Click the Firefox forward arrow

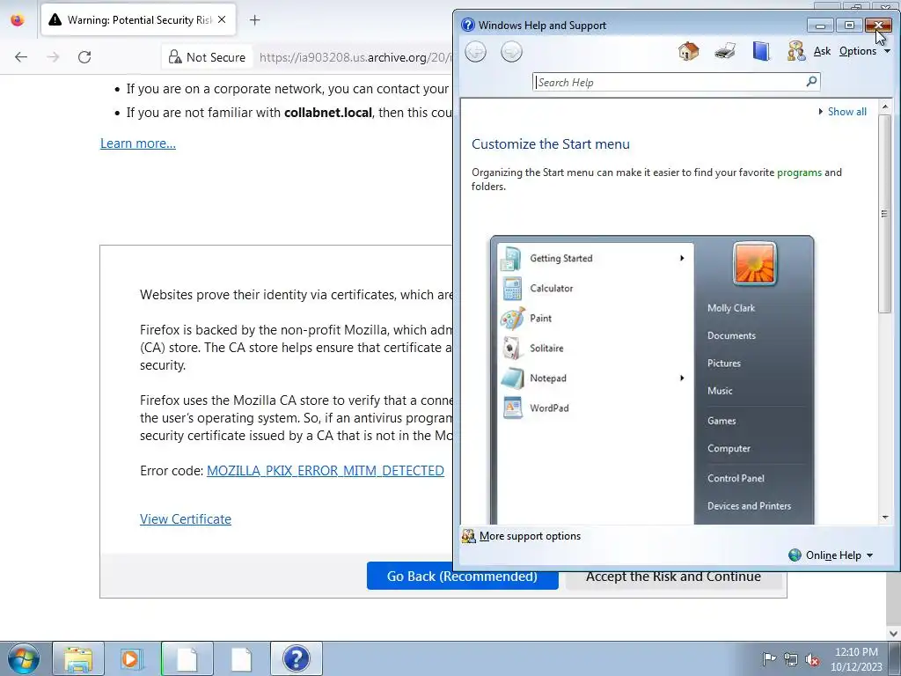click(x=53, y=57)
